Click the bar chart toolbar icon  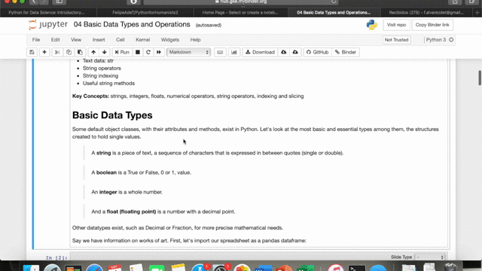pyautogui.click(x=234, y=52)
